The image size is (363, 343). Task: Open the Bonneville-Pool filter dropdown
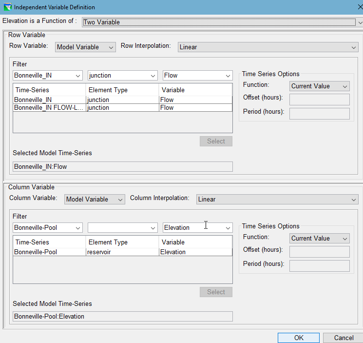(48, 228)
